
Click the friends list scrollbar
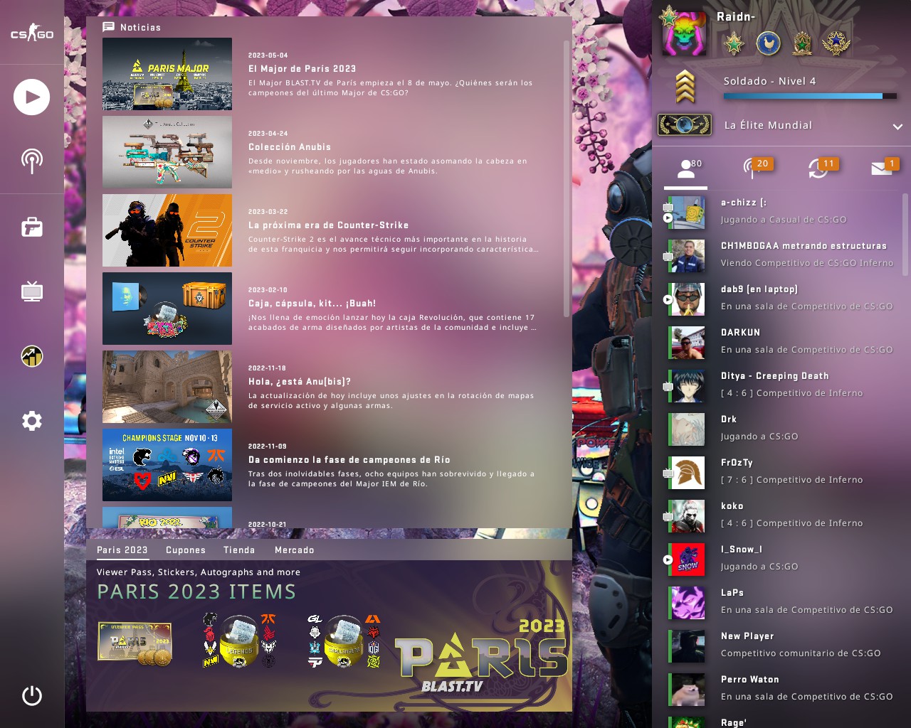tap(905, 235)
